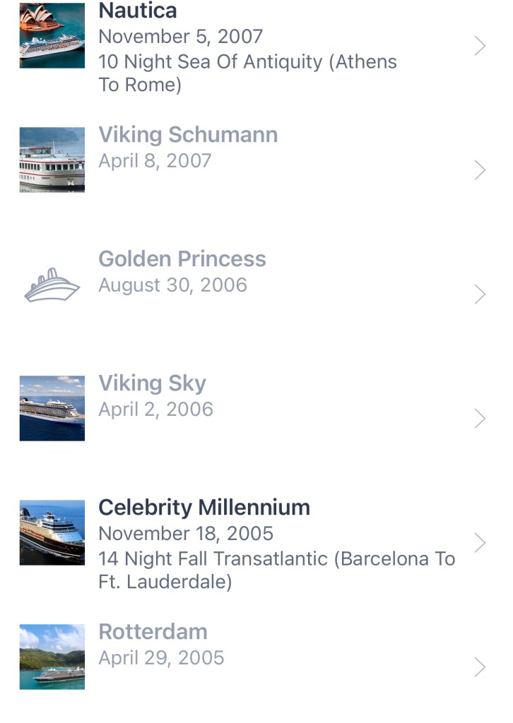Open the Viking Schumann ship photo

[x=52, y=160]
